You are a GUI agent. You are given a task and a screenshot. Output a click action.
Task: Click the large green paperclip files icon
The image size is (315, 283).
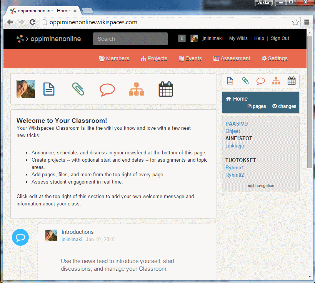tap(78, 89)
